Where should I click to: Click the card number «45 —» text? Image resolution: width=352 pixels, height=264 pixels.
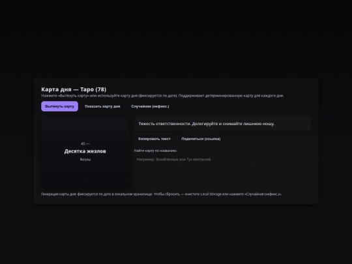[85, 143]
